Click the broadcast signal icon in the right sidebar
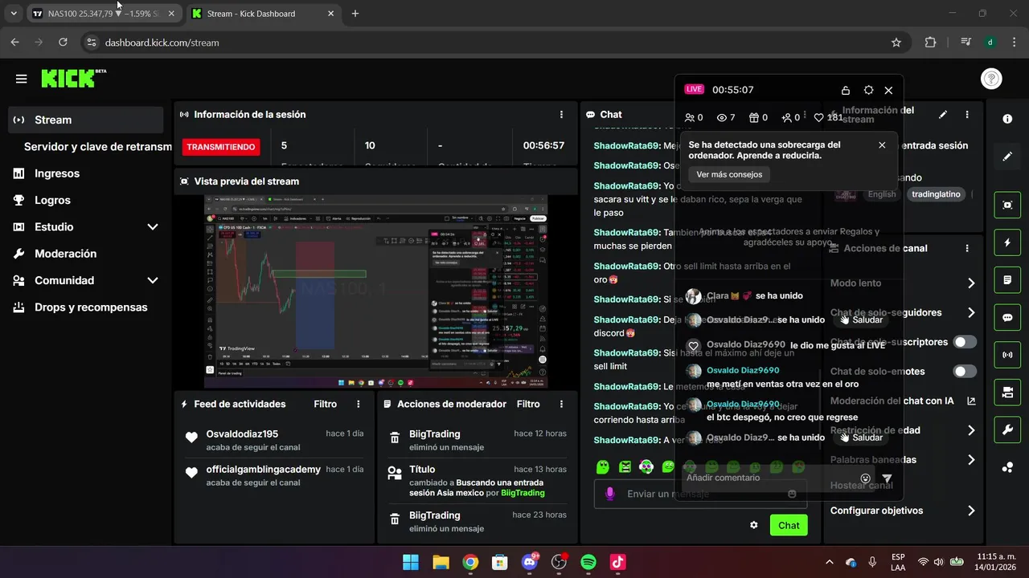Viewport: 1029px width, 578px height. point(1007,355)
